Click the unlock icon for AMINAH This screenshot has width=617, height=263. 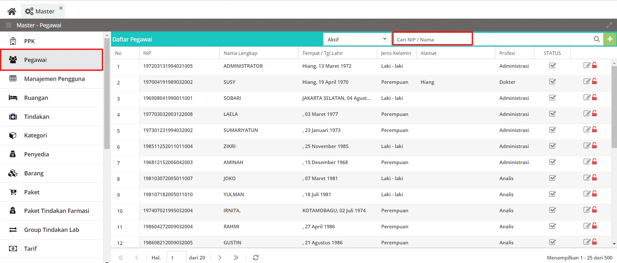tap(594, 162)
